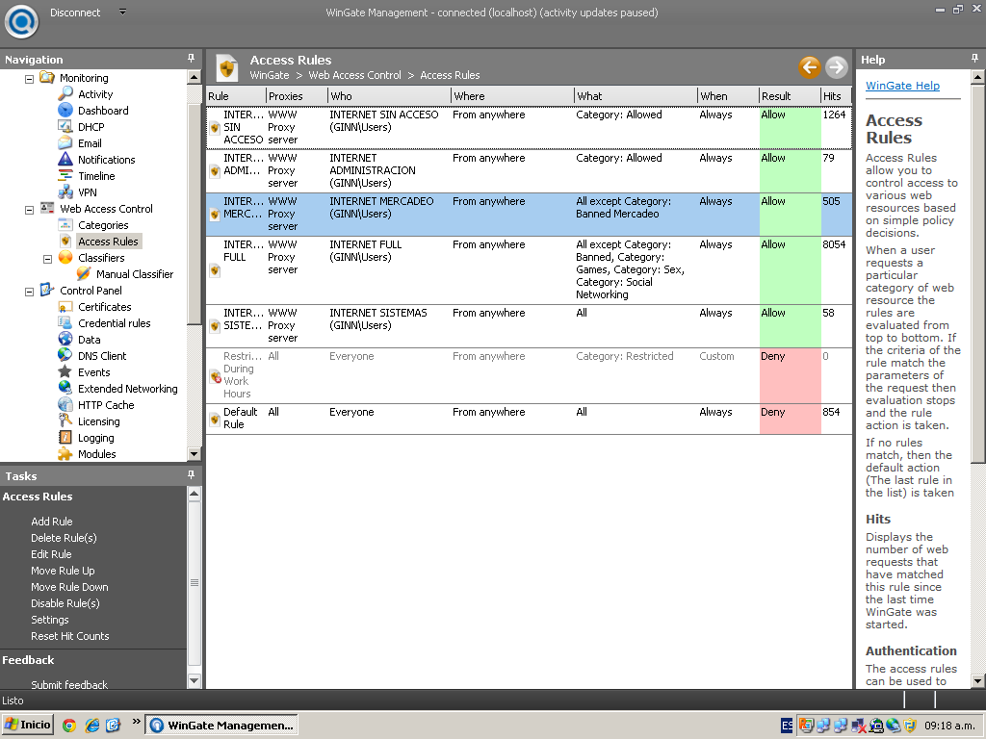The image size is (986, 739).
Task: Click the Tasks panel scroll down arrow
Action: (x=194, y=680)
